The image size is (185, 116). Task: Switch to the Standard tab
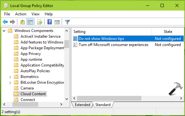tap(103, 104)
